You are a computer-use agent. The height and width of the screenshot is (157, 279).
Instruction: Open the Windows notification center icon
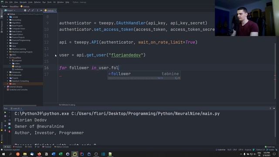point(274,154)
